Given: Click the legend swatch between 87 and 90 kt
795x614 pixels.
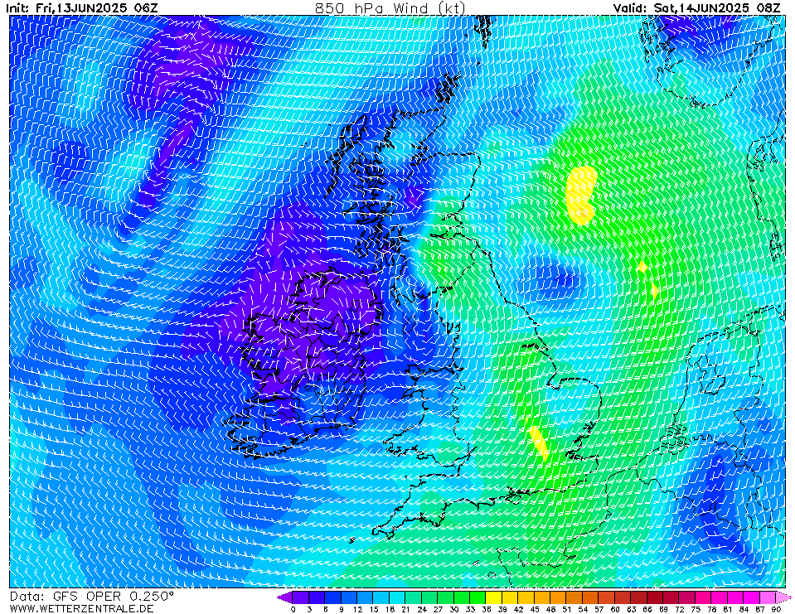Looking at the screenshot, I should tap(768, 597).
